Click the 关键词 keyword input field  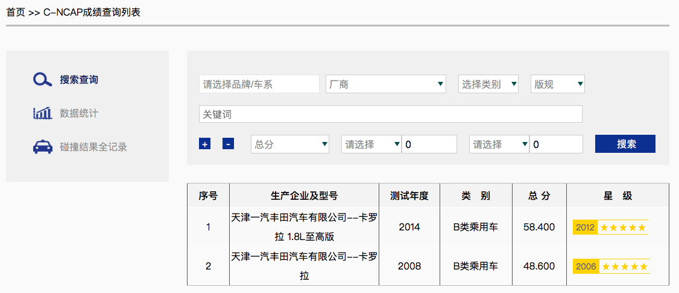click(390, 114)
